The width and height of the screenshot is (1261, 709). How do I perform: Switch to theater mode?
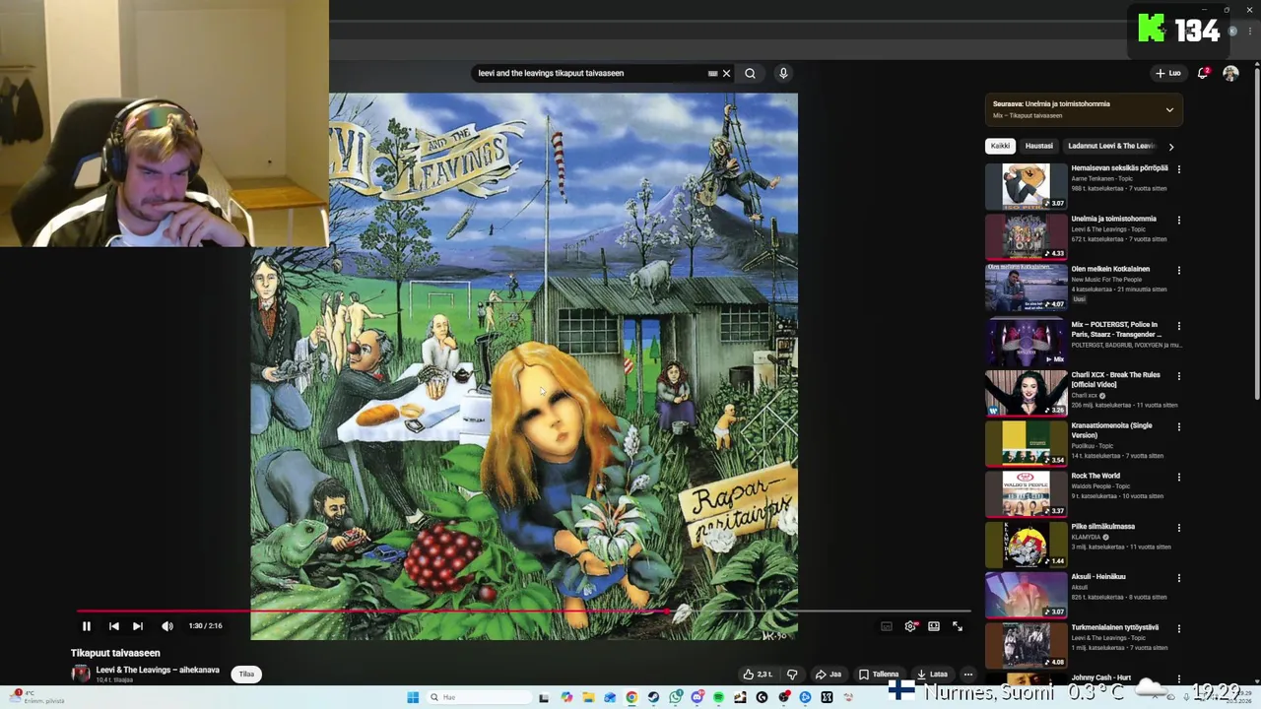[934, 626]
